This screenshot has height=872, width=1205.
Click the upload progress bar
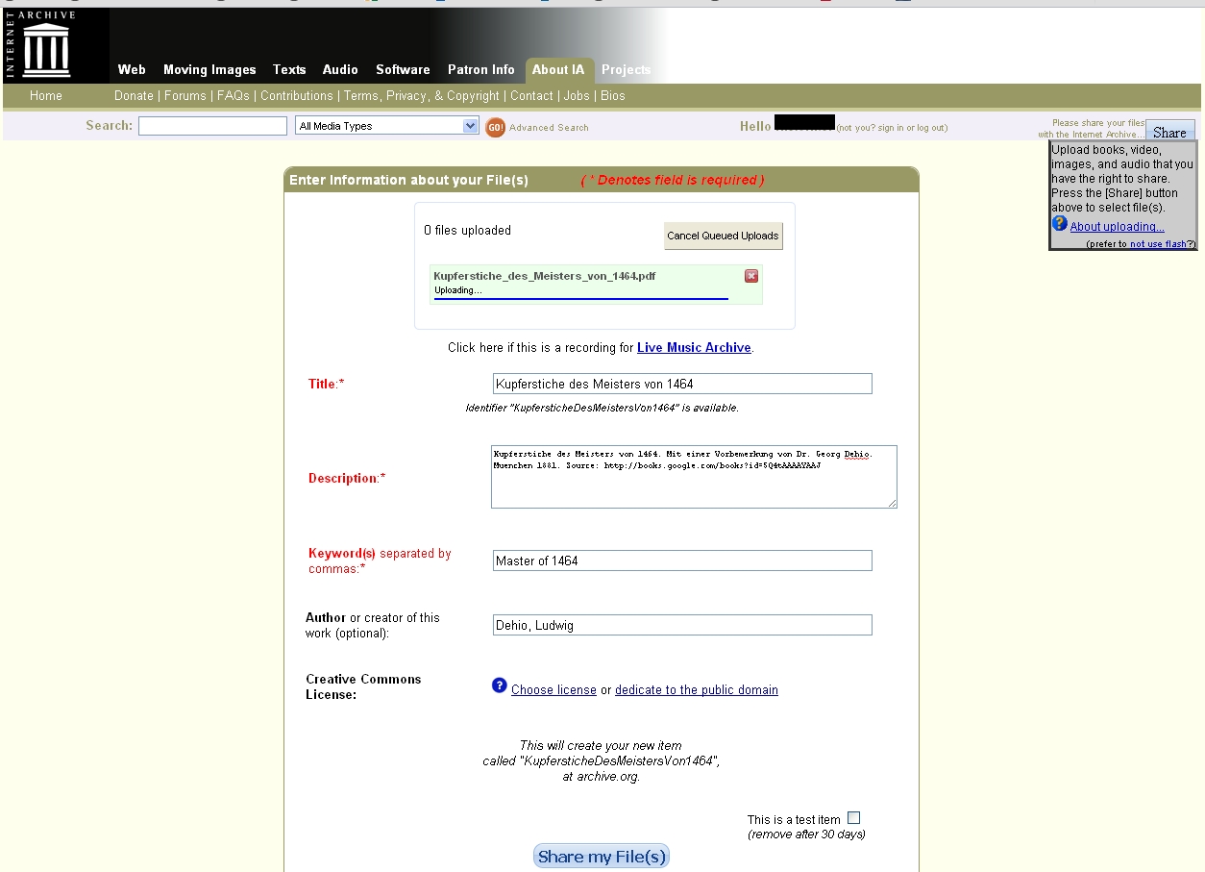tap(581, 299)
